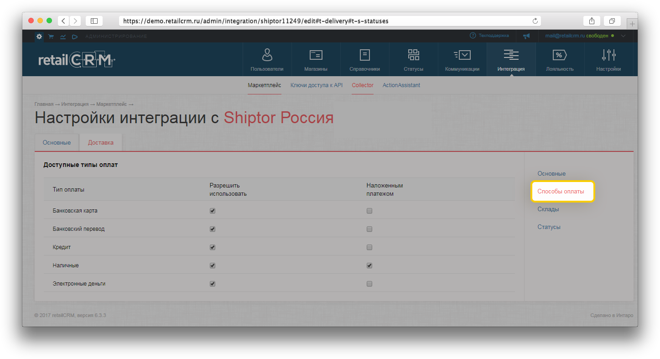The image size is (660, 359).
Task: Click the shopping cart icon in top bar
Action: pyautogui.click(x=51, y=36)
